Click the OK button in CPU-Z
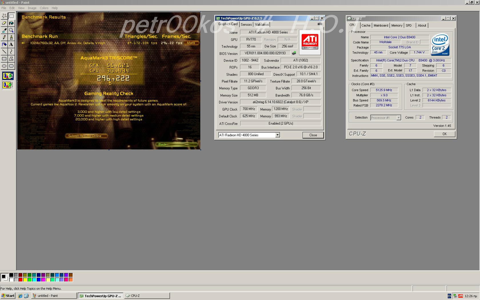 (445, 134)
